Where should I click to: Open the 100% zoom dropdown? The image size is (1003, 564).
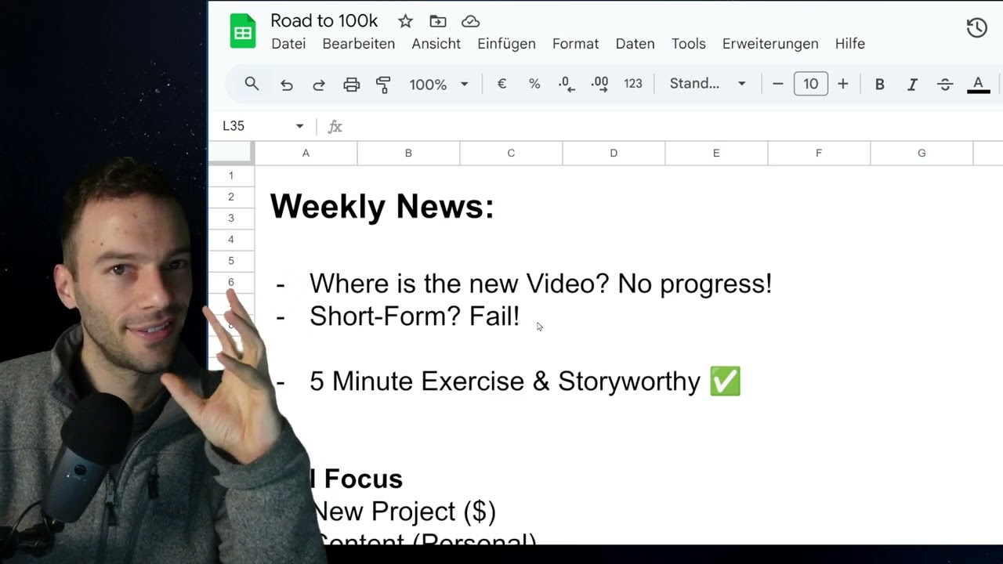point(439,84)
